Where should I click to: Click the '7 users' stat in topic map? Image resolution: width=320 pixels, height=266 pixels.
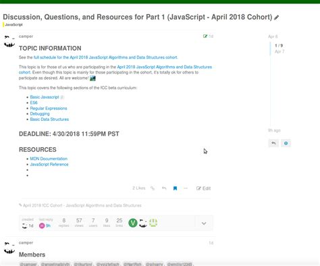[x=93, y=222]
